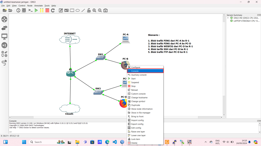
Task: Click the zoom in magnifier icon
Action: pos(94,10)
